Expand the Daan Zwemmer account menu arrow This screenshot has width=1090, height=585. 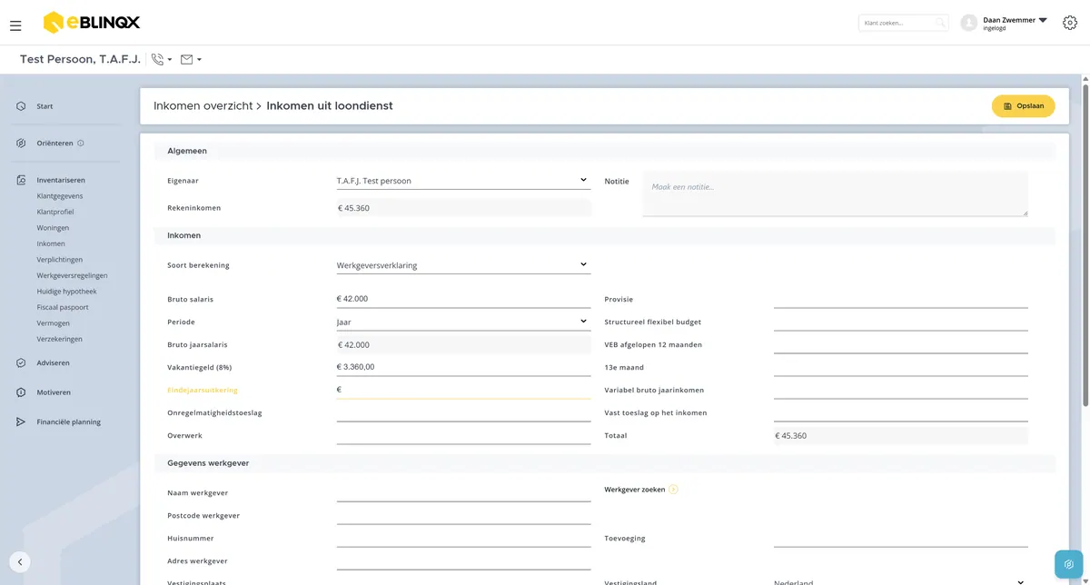[1043, 20]
